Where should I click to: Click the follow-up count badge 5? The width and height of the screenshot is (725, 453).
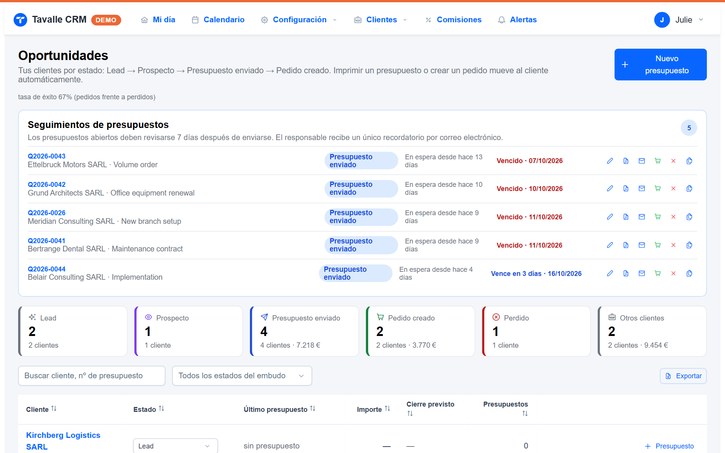tap(689, 128)
